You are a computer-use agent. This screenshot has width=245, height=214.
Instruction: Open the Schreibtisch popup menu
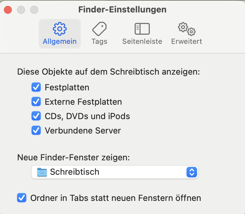[115, 172]
